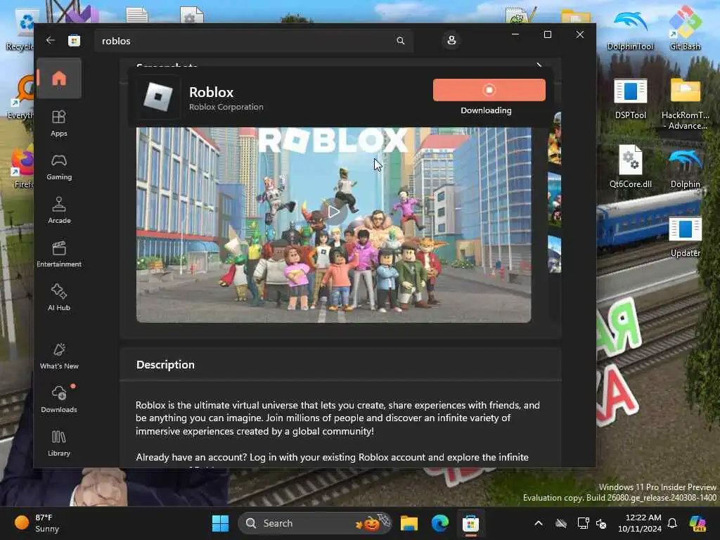The width and height of the screenshot is (720, 540).
Task: Select the first side screenshot thumbnail
Action: [554, 139]
